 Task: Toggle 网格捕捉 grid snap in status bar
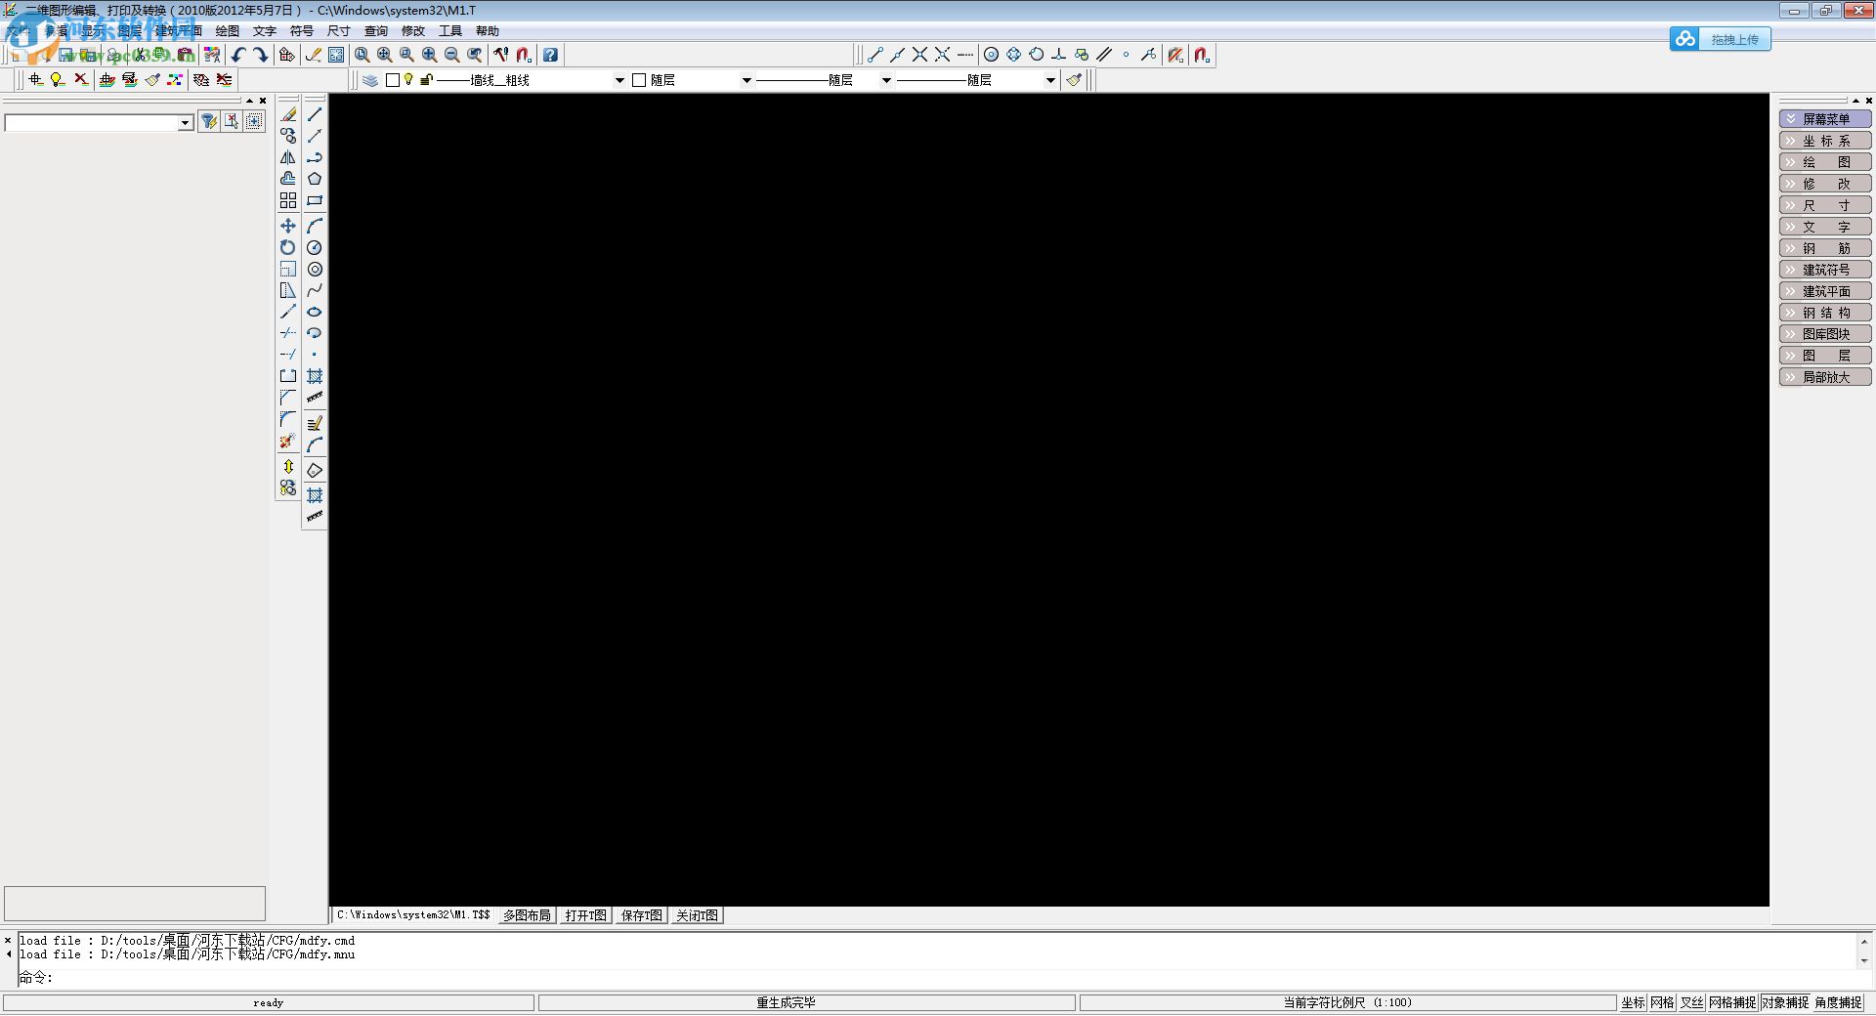pos(1732,1002)
